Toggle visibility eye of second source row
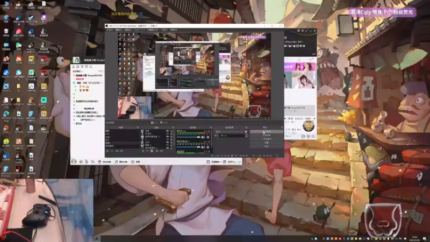Image resolution: width=430 pixels, height=242 pixels. tap(167, 133)
